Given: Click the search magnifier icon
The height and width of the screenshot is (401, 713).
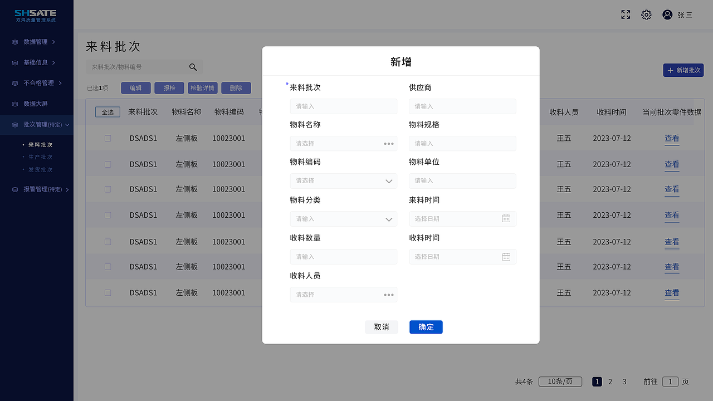Looking at the screenshot, I should (193, 67).
